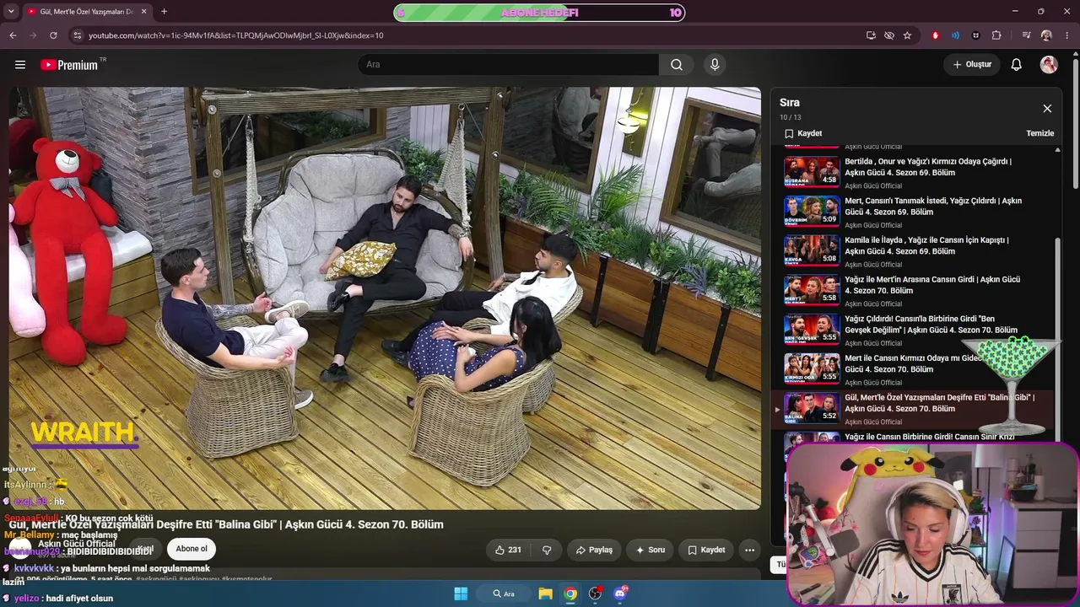Screen dimensions: 1080x607
Task: Open the blue sound wave extension
Action: click(955, 35)
